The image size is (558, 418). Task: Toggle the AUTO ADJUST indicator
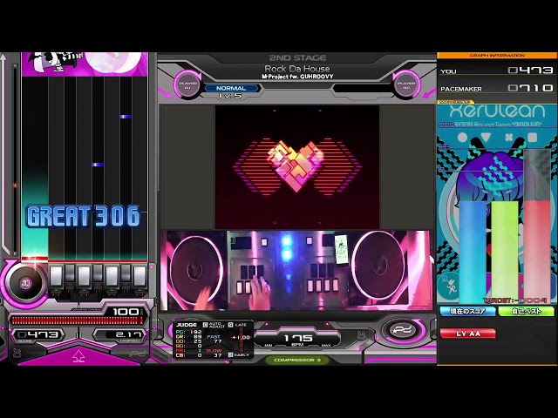214,325
